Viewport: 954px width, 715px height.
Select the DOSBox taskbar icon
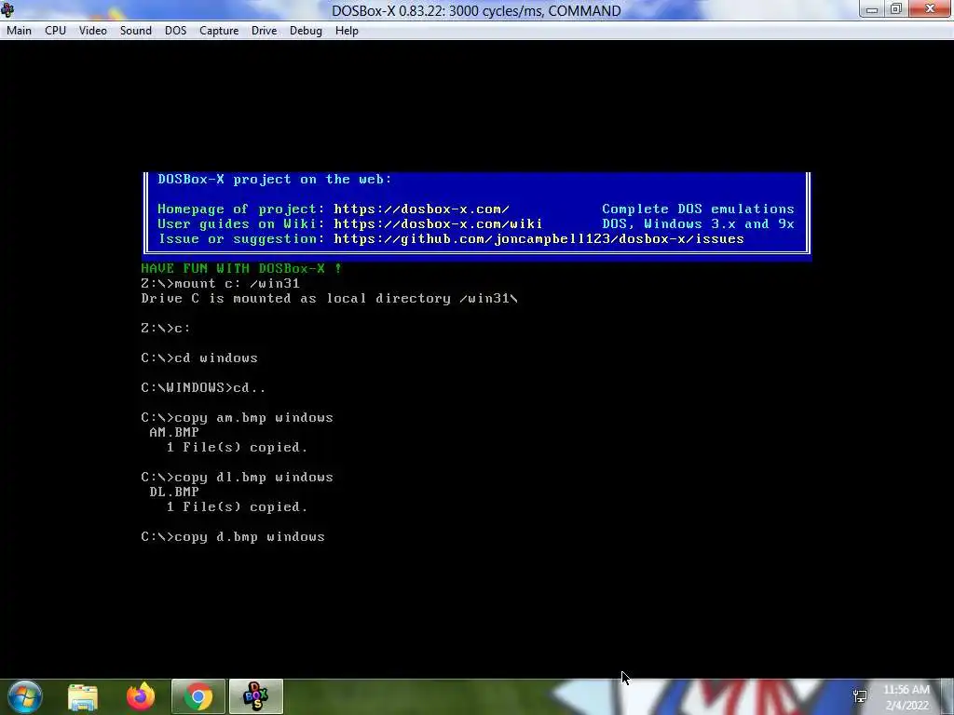point(255,696)
